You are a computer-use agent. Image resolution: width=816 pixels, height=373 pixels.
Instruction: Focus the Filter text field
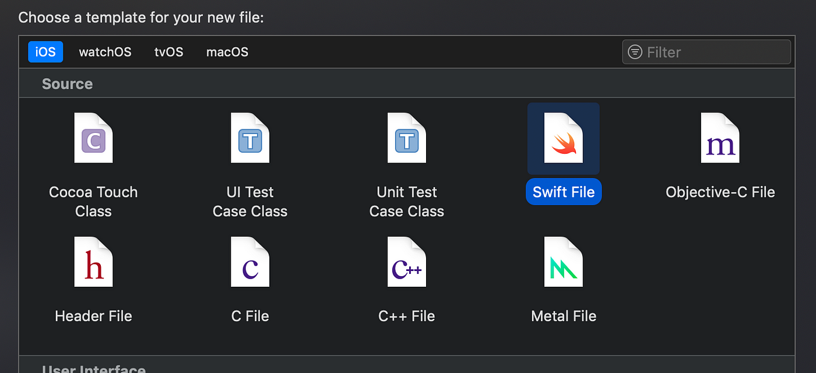pos(706,52)
